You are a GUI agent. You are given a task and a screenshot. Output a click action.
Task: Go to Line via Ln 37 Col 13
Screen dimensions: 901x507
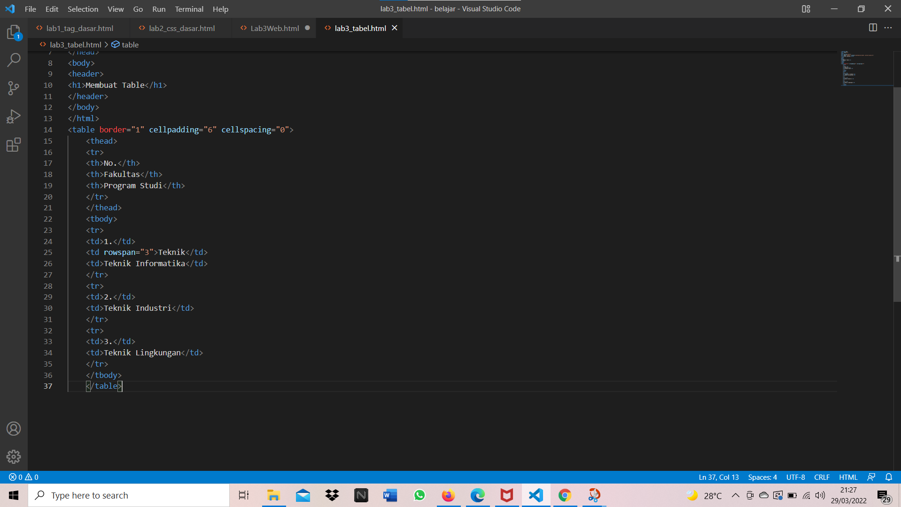tap(719, 477)
